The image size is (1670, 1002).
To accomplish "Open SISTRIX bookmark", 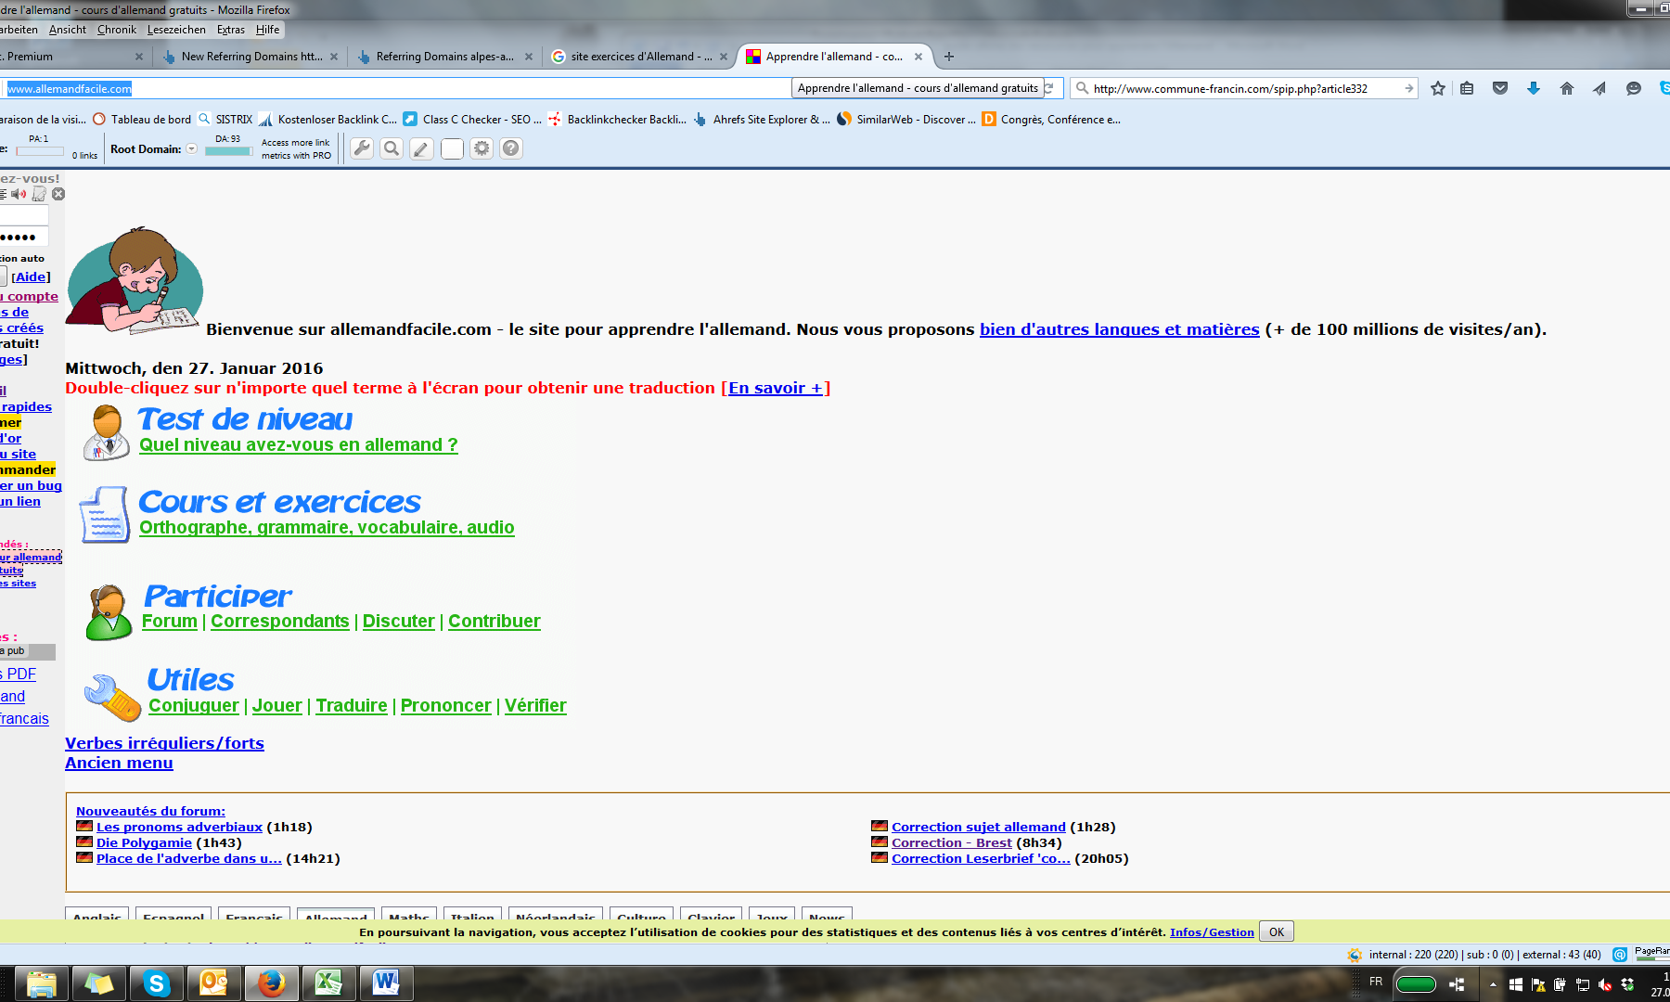I will pos(225,120).
